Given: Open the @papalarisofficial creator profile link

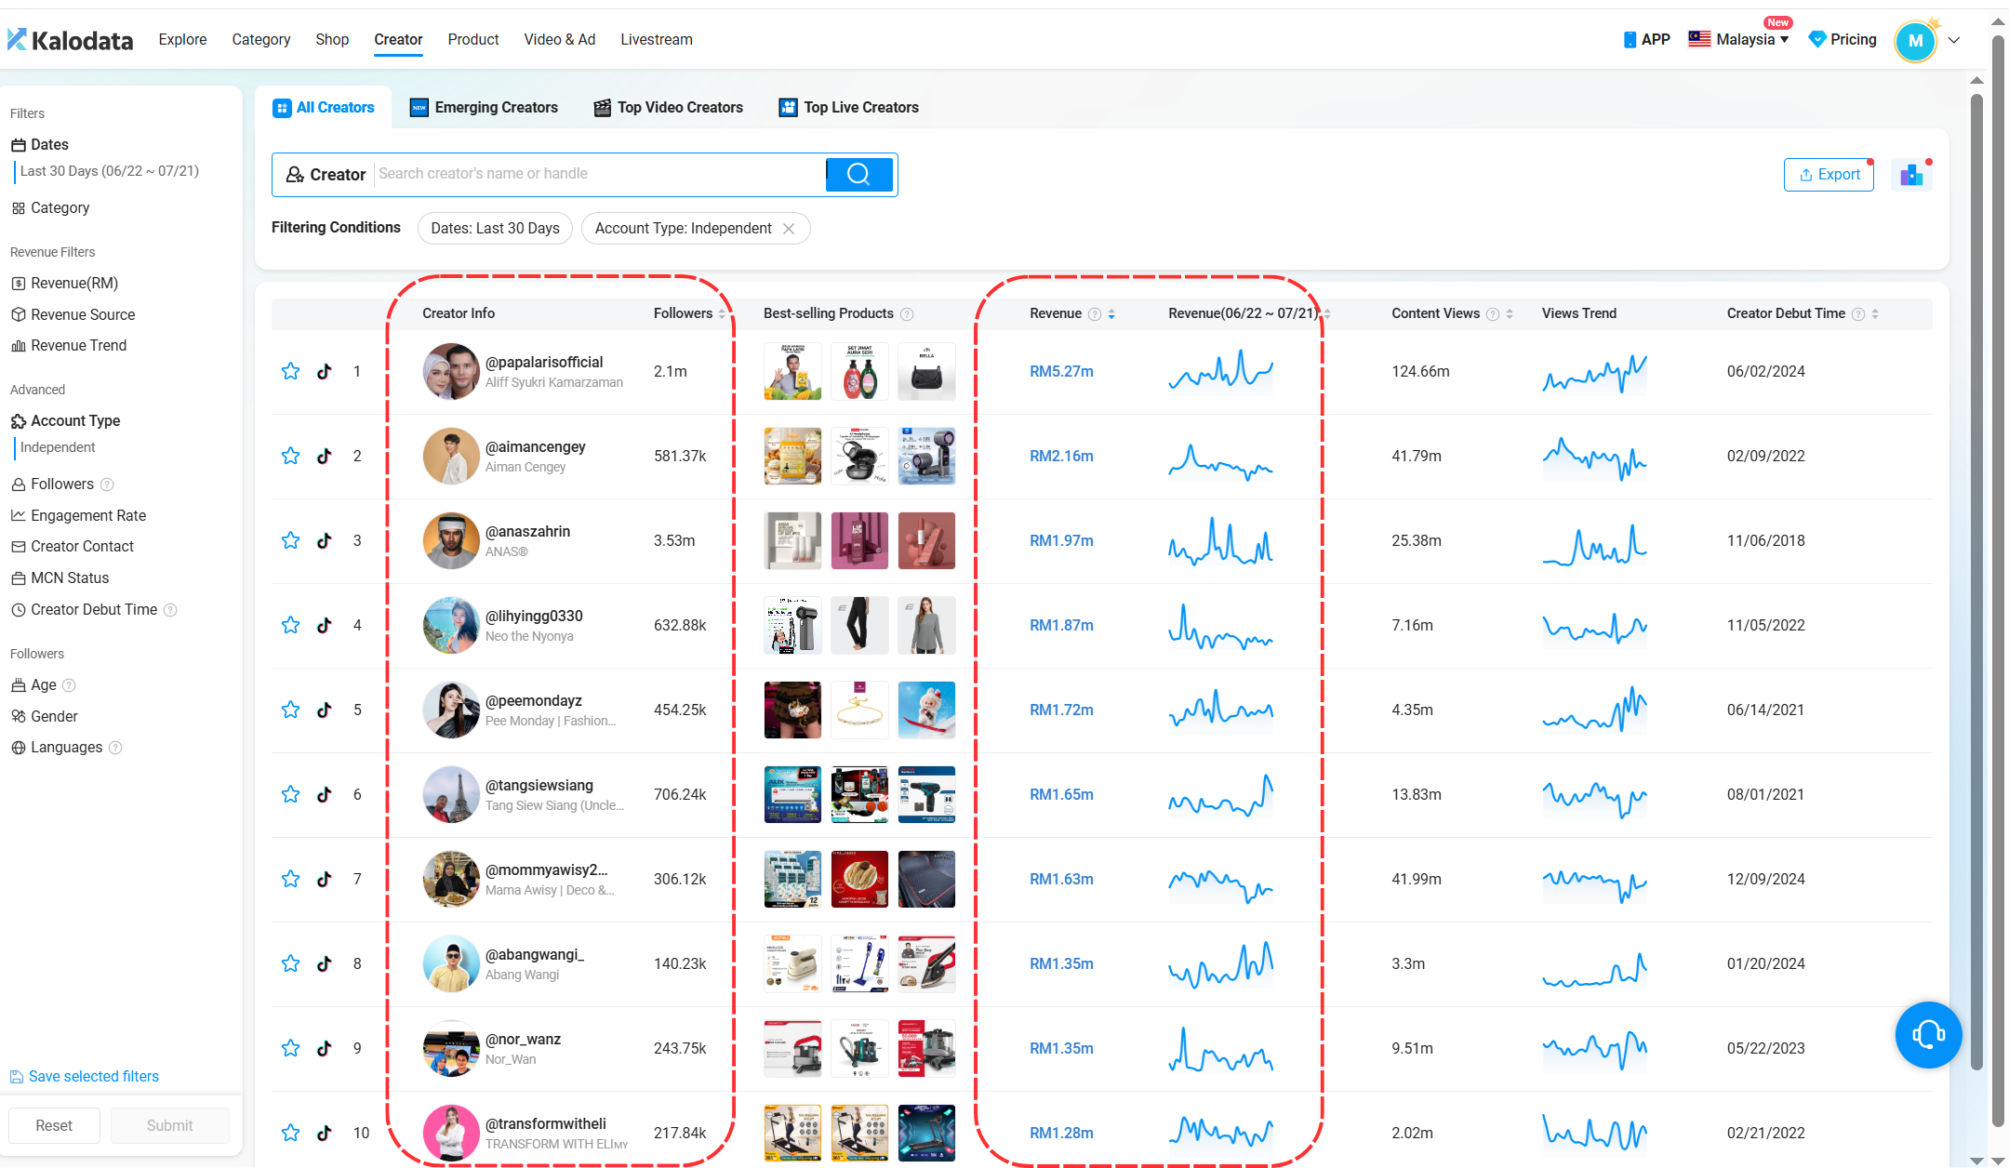Looking at the screenshot, I should [544, 363].
